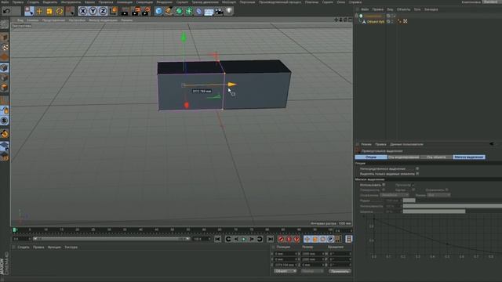Adjust the strength slider bar
The width and height of the screenshot is (502, 282).
pos(453,206)
